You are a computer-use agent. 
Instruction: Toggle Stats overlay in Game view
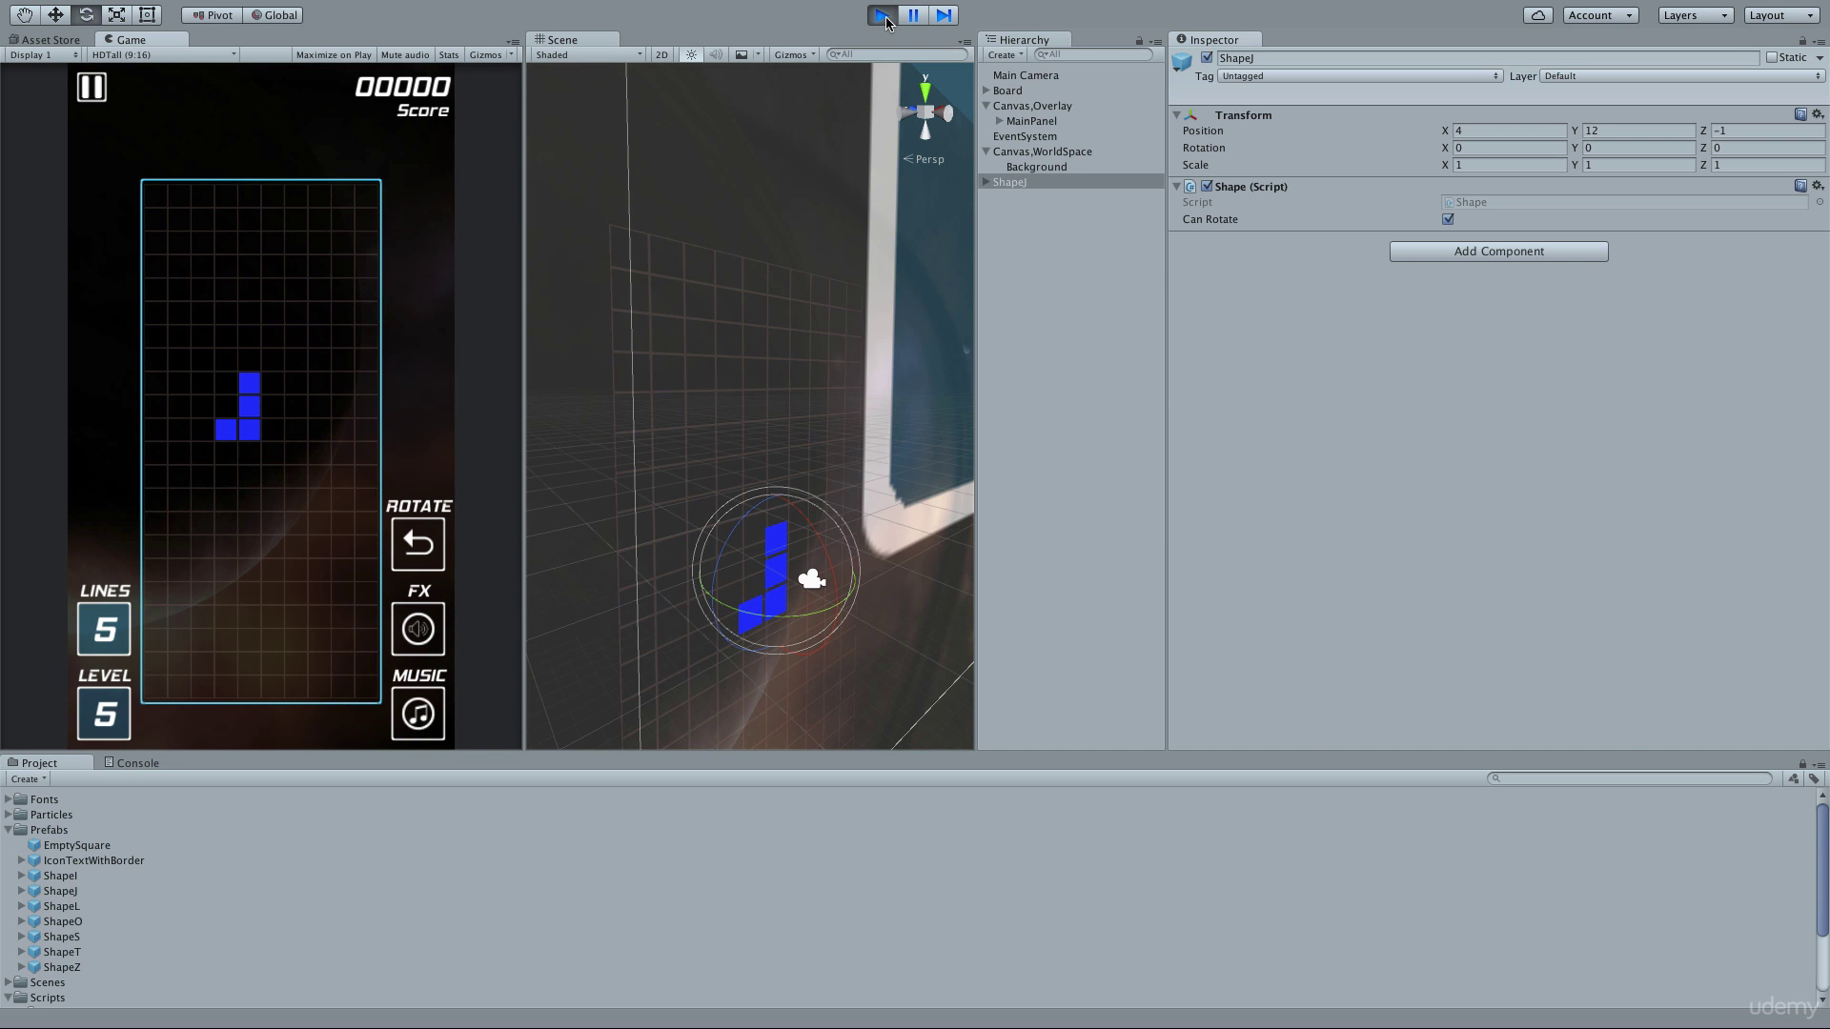tap(449, 54)
